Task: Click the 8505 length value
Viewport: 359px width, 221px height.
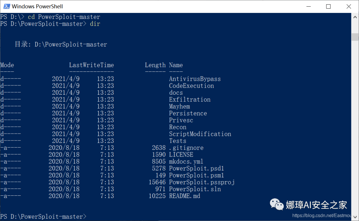Action: [159, 162]
